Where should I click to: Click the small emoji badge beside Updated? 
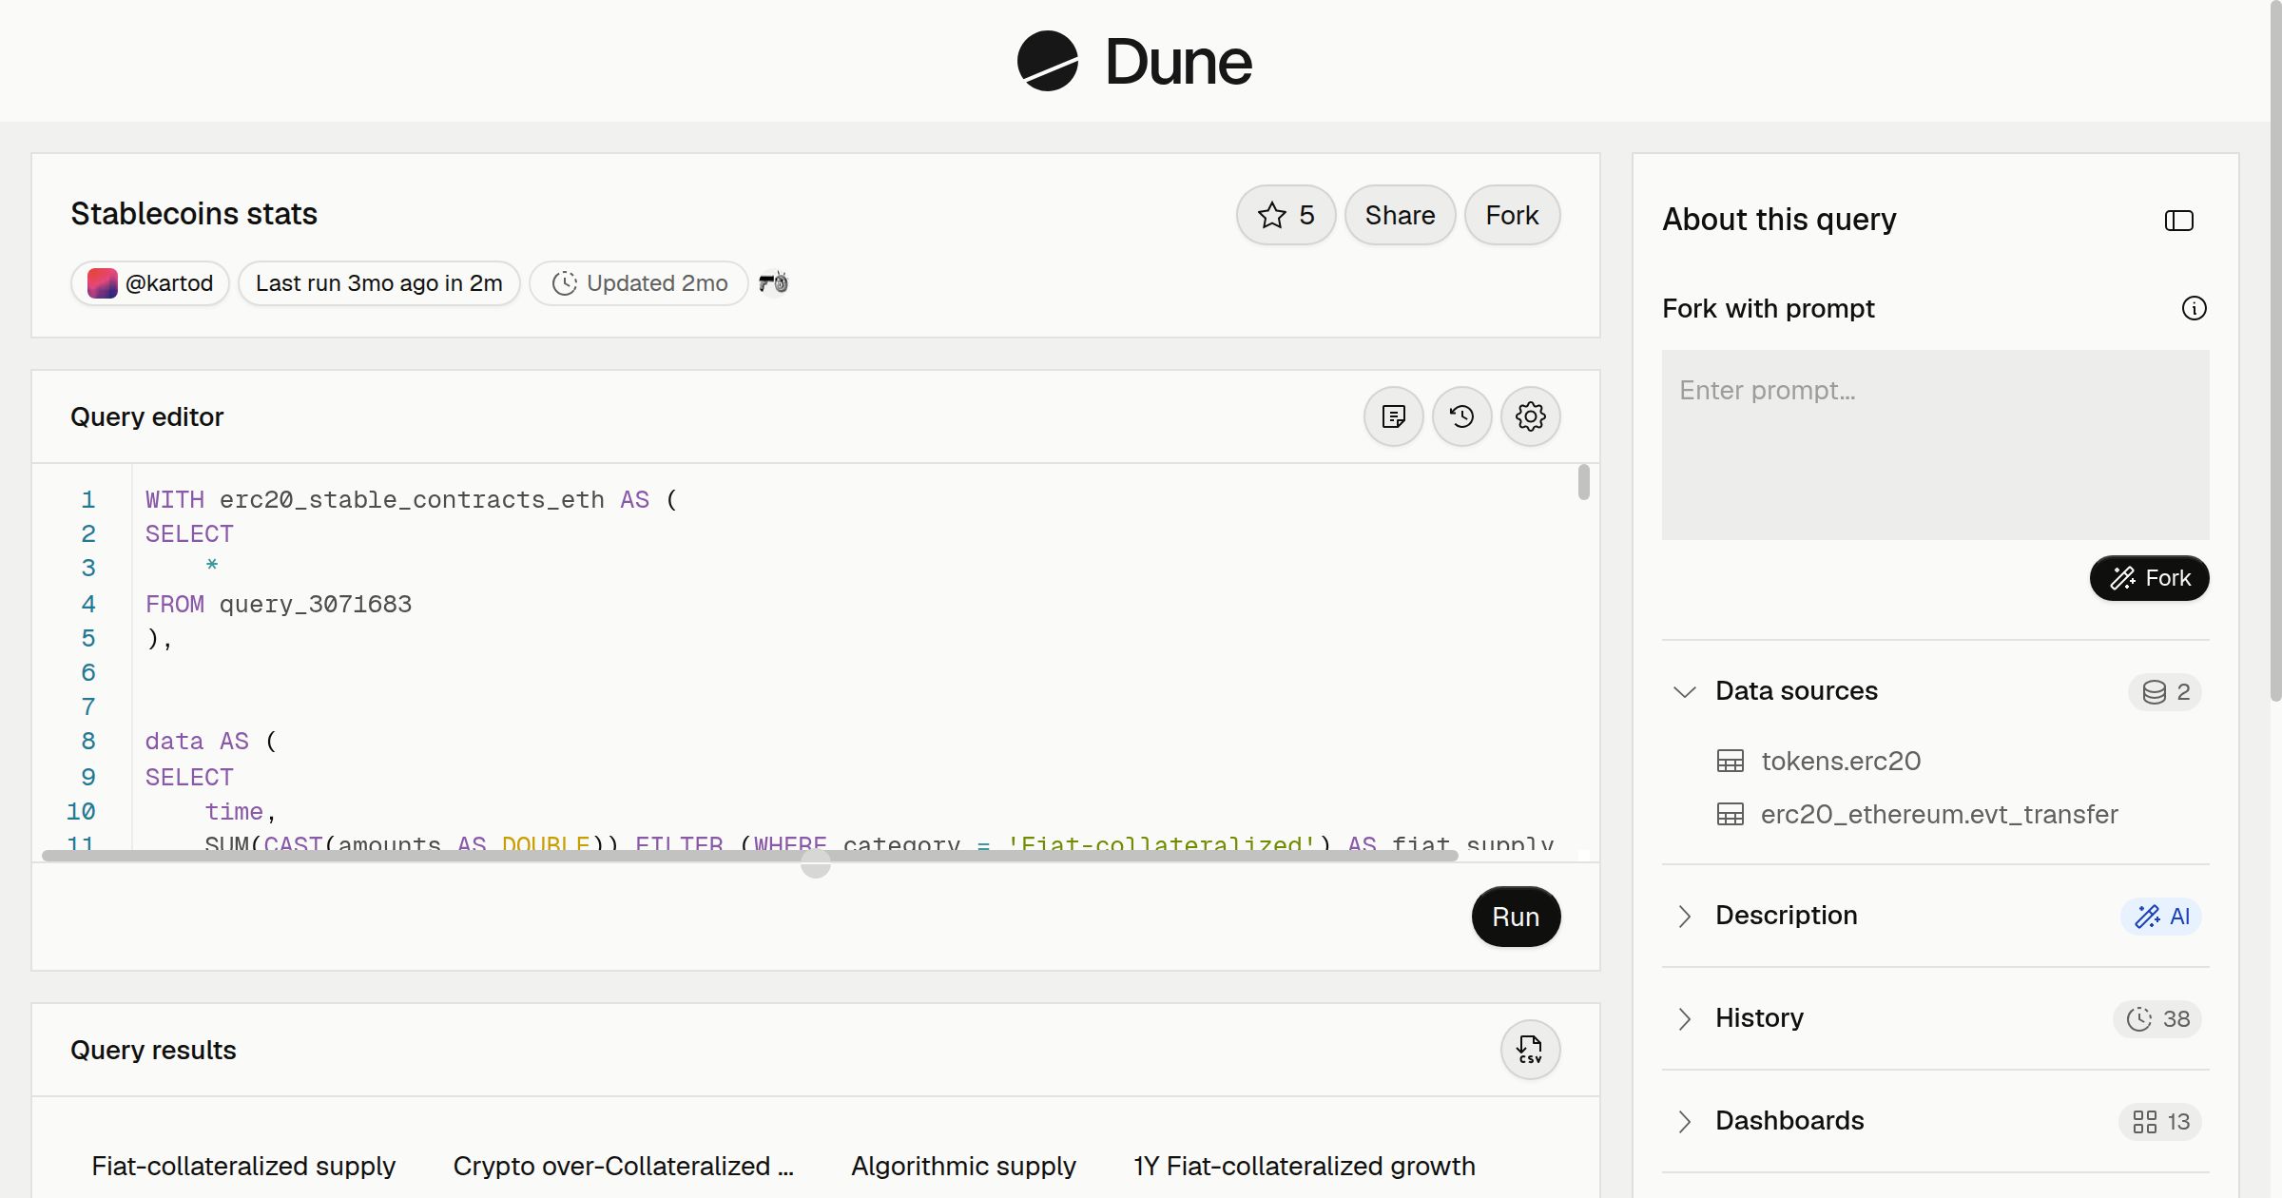773,282
